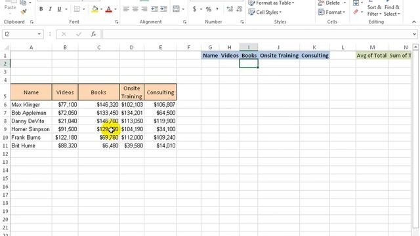Select cell showing $134,201

(x=132, y=113)
